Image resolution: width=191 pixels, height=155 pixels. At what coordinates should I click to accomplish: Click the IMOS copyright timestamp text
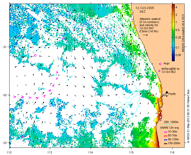click(188, 116)
